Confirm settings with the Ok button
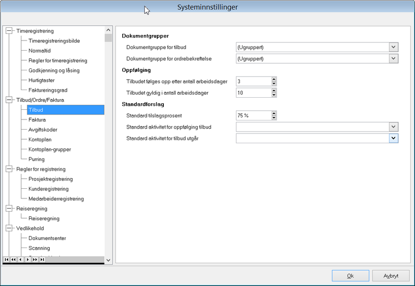The height and width of the screenshot is (286, 415). point(351,276)
